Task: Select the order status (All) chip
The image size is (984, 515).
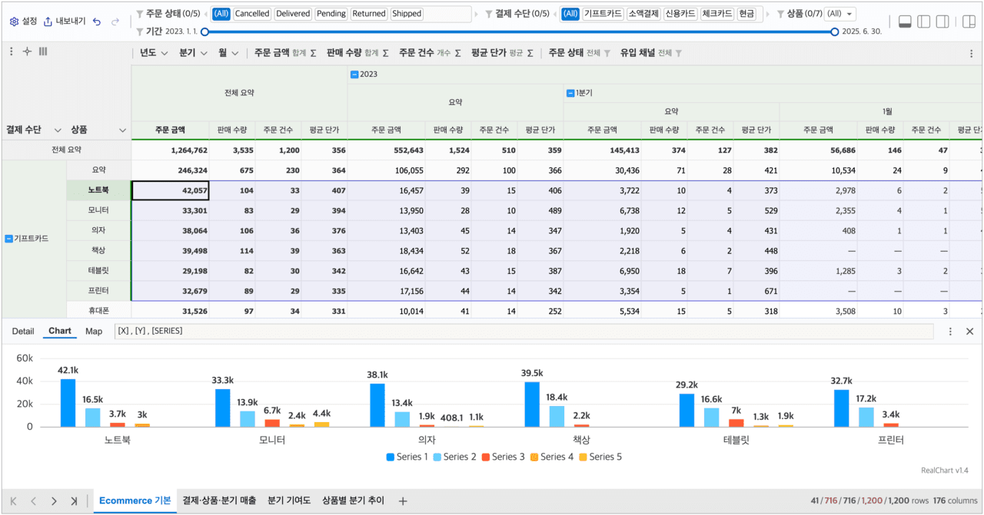Action: point(221,14)
